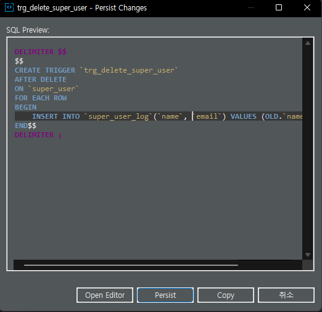Click the final 'DELIMITER ;' line
322x312 pixels.
point(38,135)
